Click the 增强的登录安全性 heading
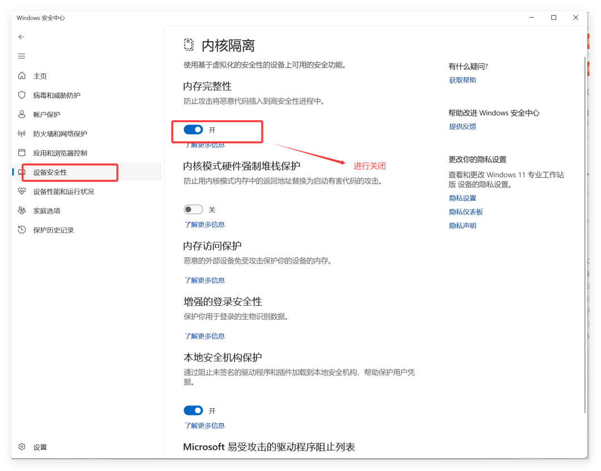This screenshot has height=471, width=601. pos(223,302)
